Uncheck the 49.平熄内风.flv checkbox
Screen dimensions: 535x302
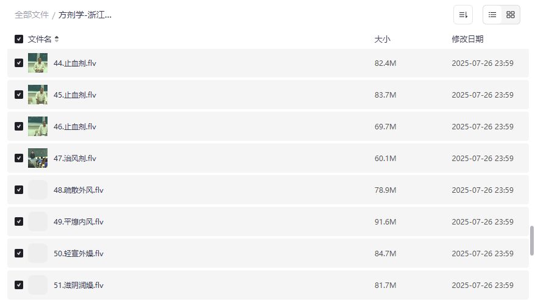pos(19,221)
